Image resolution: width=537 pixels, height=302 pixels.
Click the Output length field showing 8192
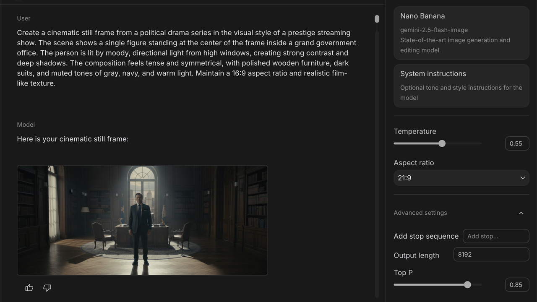point(491,255)
